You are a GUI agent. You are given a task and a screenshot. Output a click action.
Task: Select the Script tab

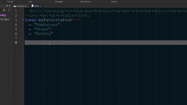[36, 6]
